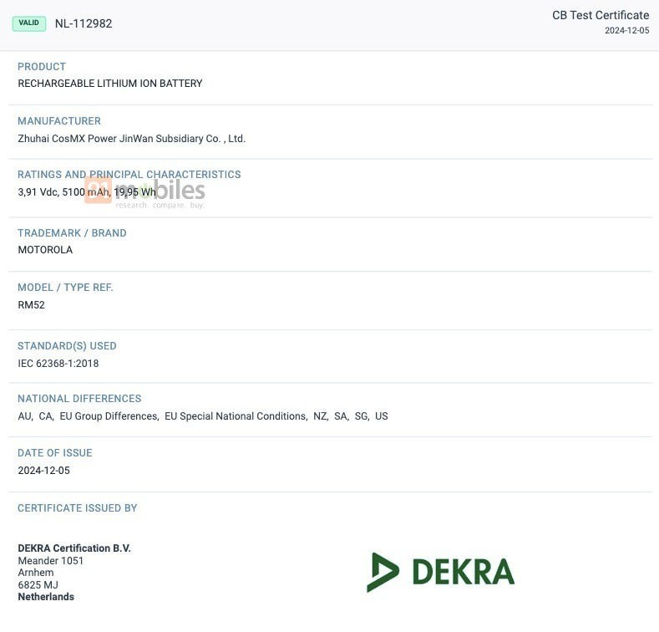659x632 pixels.
Task: Select model value RM52
Action: point(31,304)
